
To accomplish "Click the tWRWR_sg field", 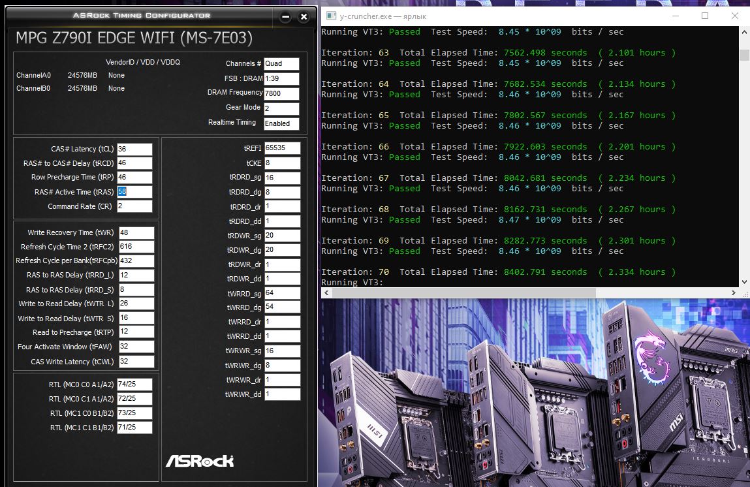I will (282, 351).
